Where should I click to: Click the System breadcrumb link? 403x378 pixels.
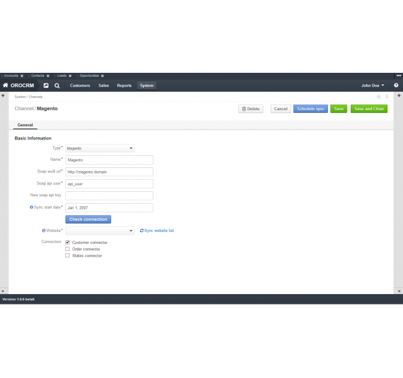pyautogui.click(x=20, y=97)
